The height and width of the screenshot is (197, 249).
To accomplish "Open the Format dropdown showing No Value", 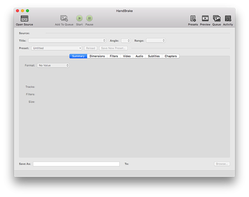I will coord(53,65).
